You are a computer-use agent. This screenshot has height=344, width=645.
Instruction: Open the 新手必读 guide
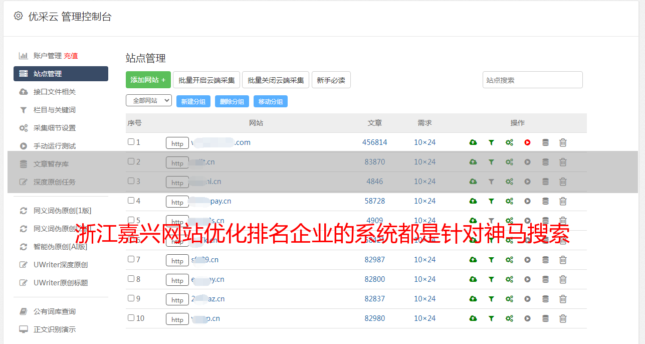(x=331, y=80)
